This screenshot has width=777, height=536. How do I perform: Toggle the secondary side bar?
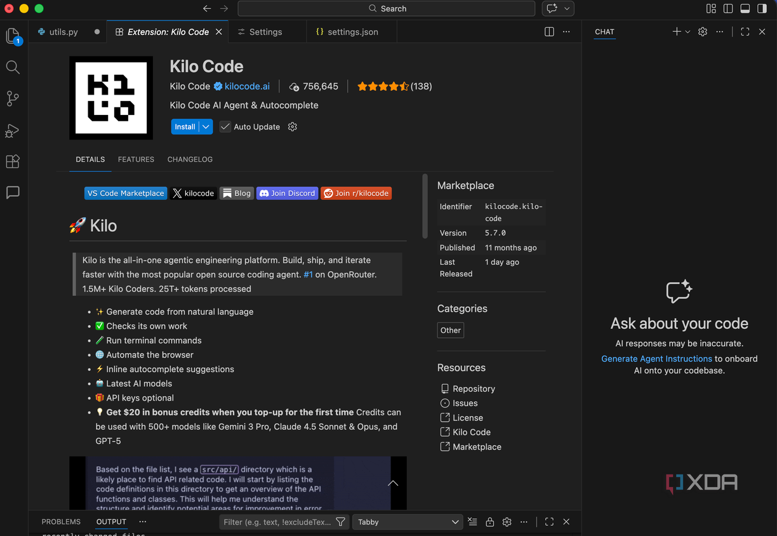click(x=762, y=8)
